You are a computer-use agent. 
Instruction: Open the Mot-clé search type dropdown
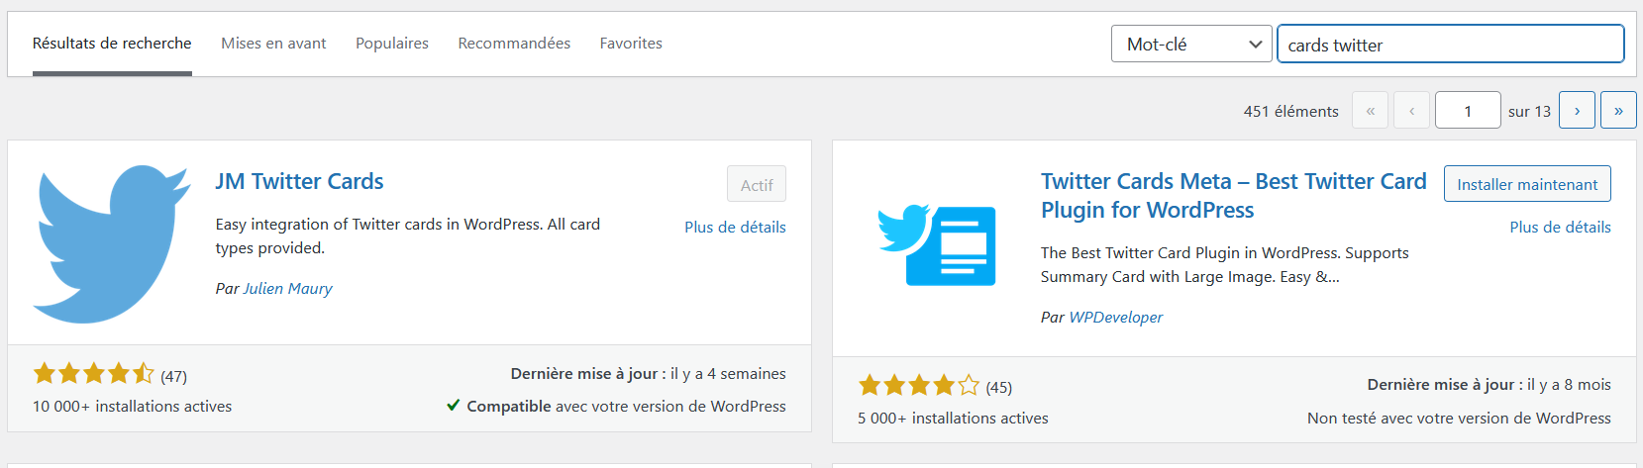point(1191,44)
